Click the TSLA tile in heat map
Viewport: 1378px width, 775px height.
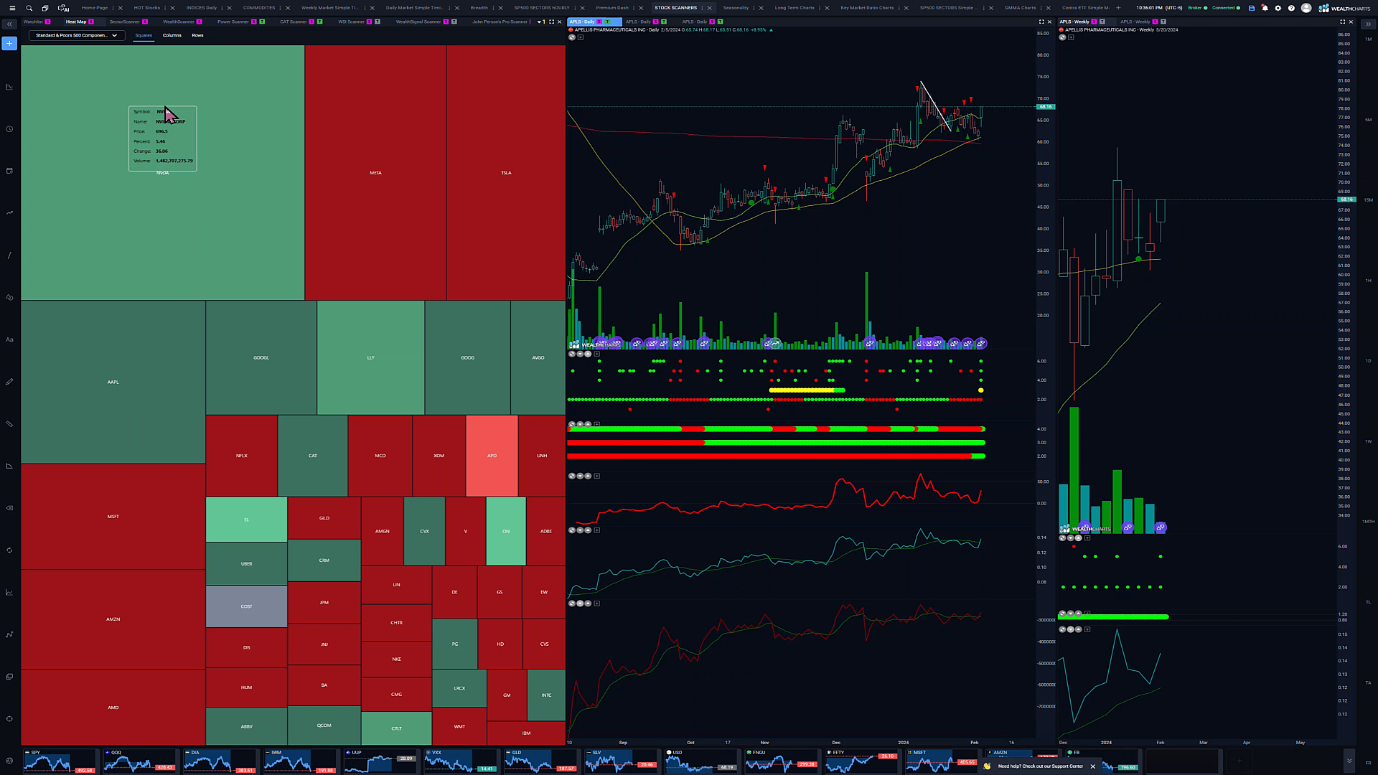506,172
